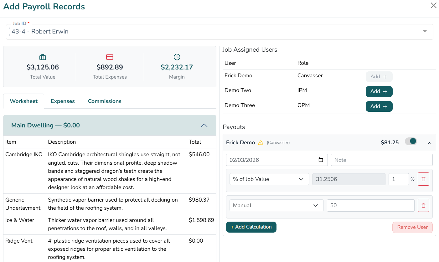439x262 pixels.
Task: Close the Add Payroll Records dialog
Action: (x=433, y=6)
